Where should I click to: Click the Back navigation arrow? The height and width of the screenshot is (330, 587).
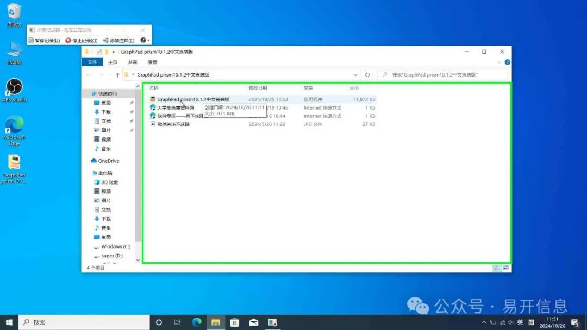coord(89,75)
